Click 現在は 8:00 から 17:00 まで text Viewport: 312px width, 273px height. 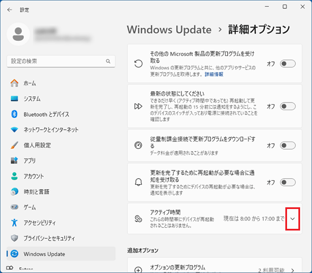(254, 219)
